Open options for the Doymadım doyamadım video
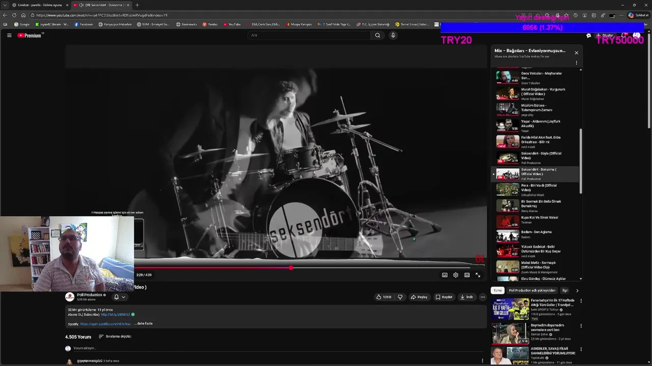Screen dimensions: 652x366 [581, 325]
